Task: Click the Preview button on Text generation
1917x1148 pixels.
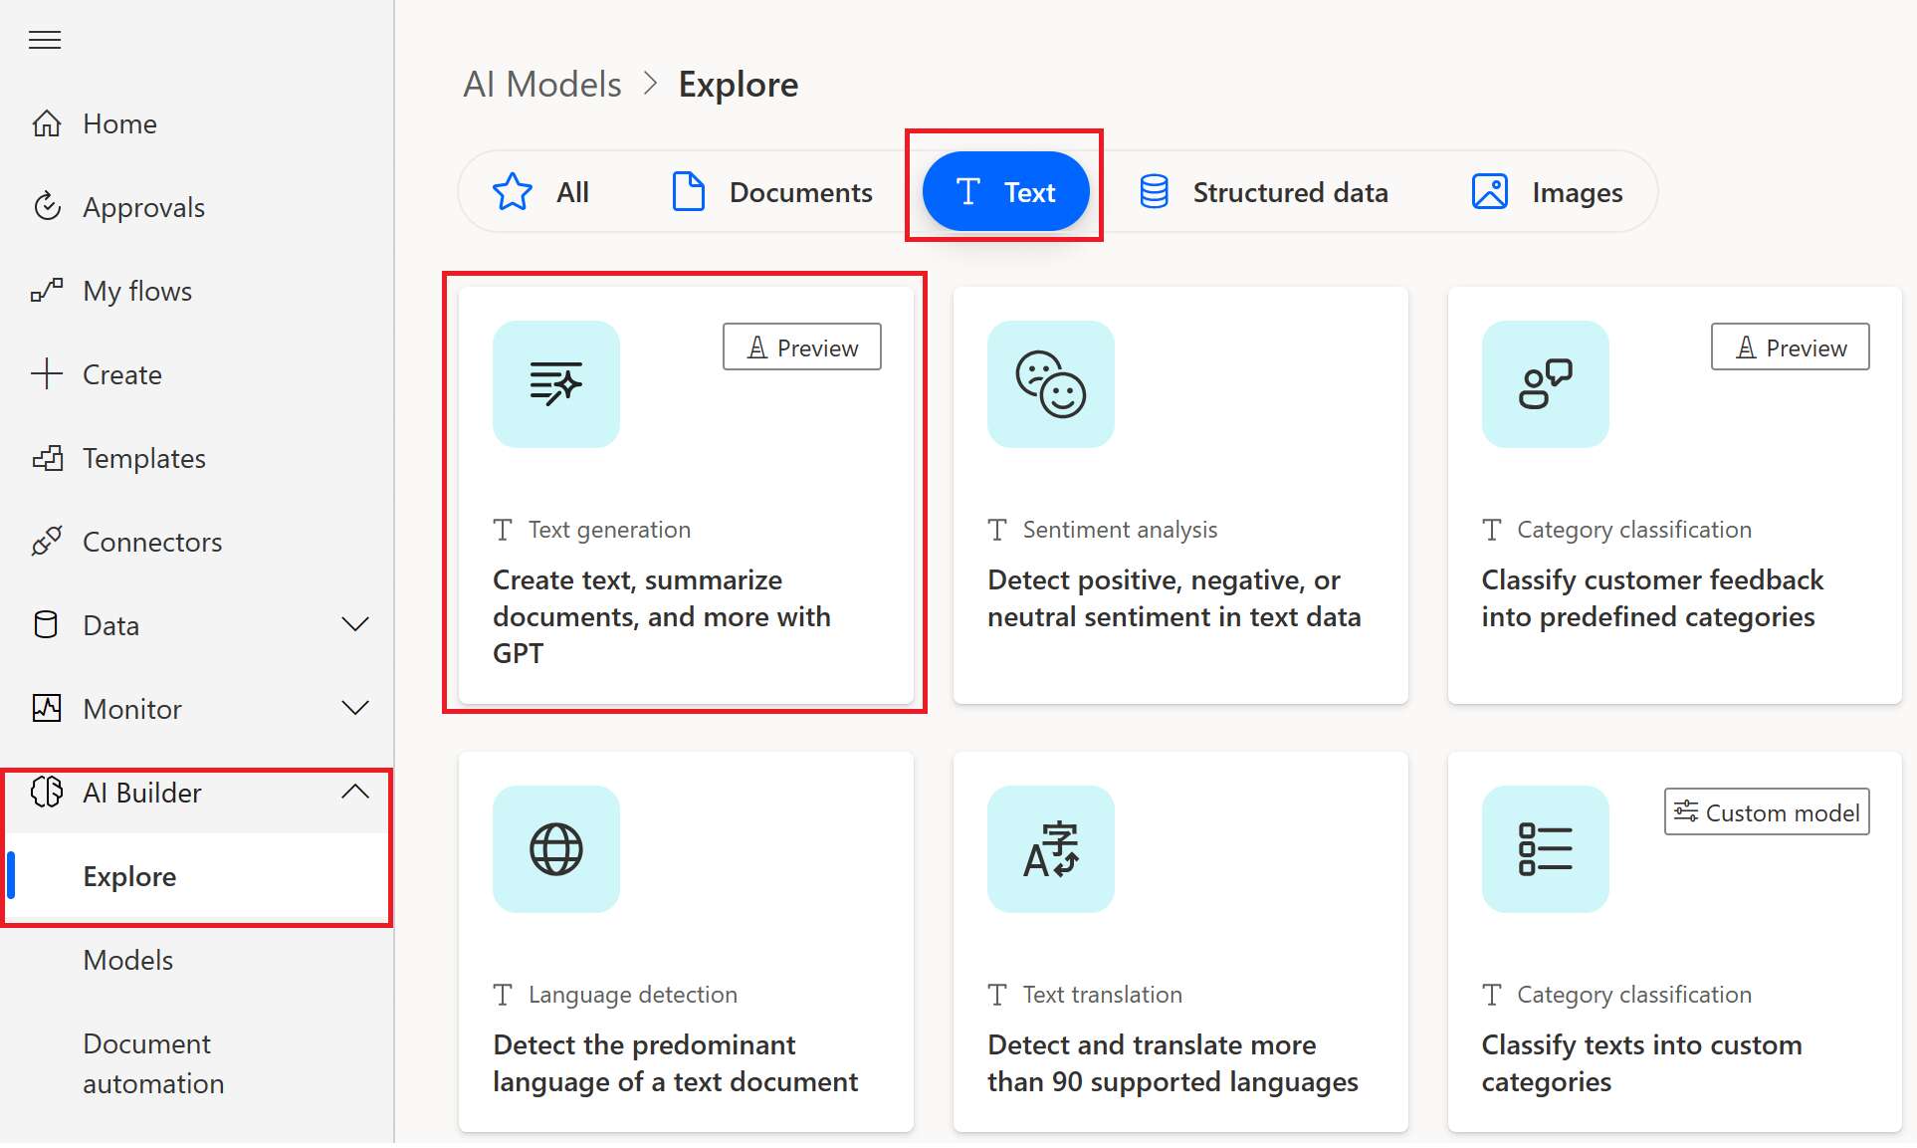Action: [803, 345]
